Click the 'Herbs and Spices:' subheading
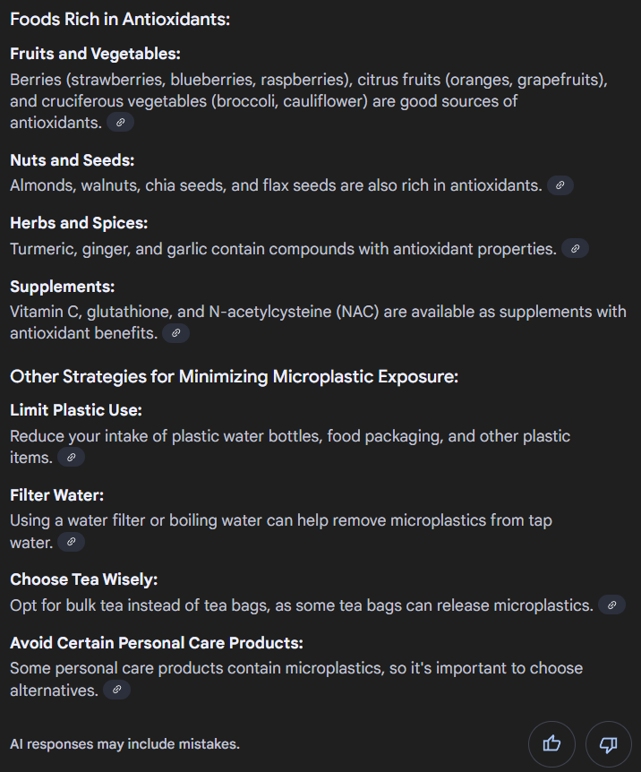This screenshot has width=641, height=772. [x=79, y=223]
